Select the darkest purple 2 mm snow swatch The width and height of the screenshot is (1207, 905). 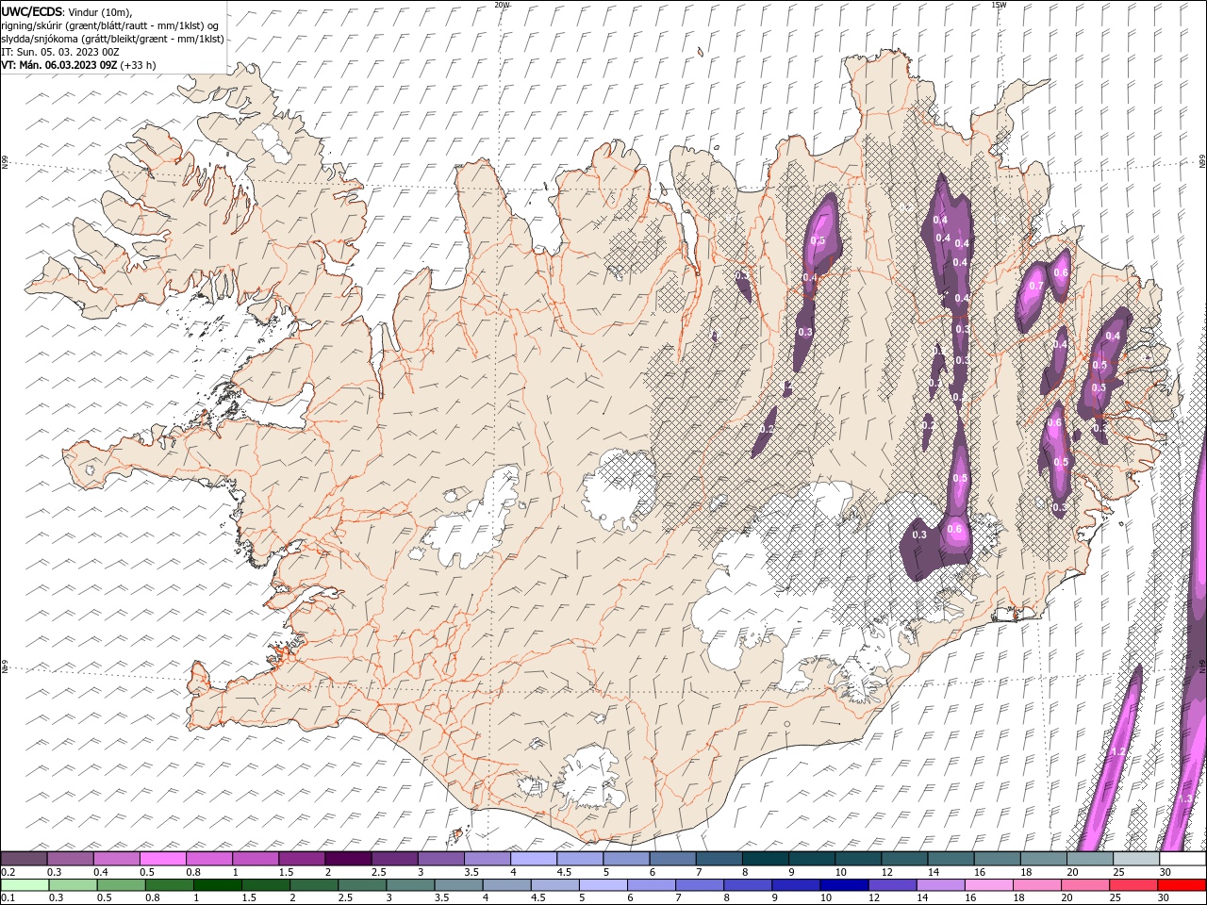point(347,859)
